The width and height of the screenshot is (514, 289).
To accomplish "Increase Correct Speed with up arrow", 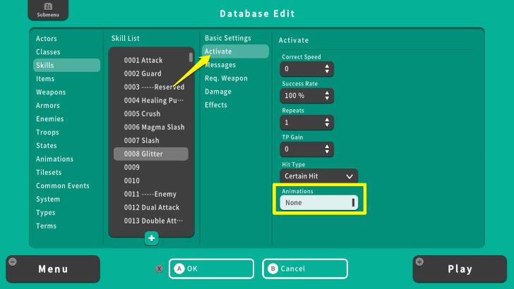I will 327,66.
